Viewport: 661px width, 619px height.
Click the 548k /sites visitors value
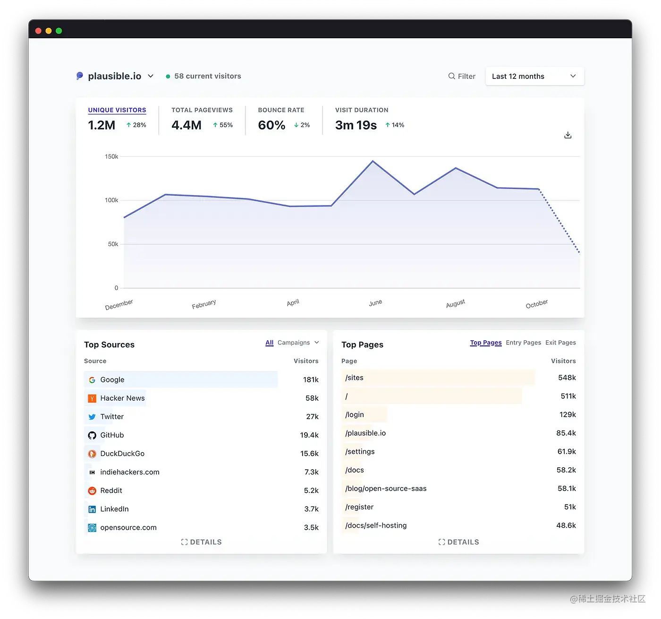(567, 378)
